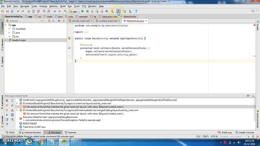Viewport: 260px width, 146px height.
Task: Click the grey Stop square in toolbar
Action: pos(106,11)
